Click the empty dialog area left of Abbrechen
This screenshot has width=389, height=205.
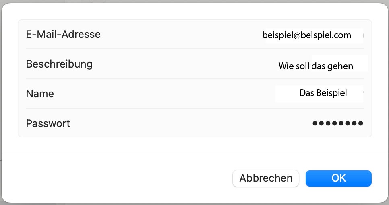tap(121, 178)
